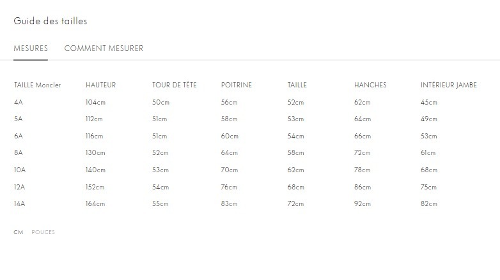This screenshot has width=500, height=280.
Task: Select the 14A size row label
Action: [20, 204]
